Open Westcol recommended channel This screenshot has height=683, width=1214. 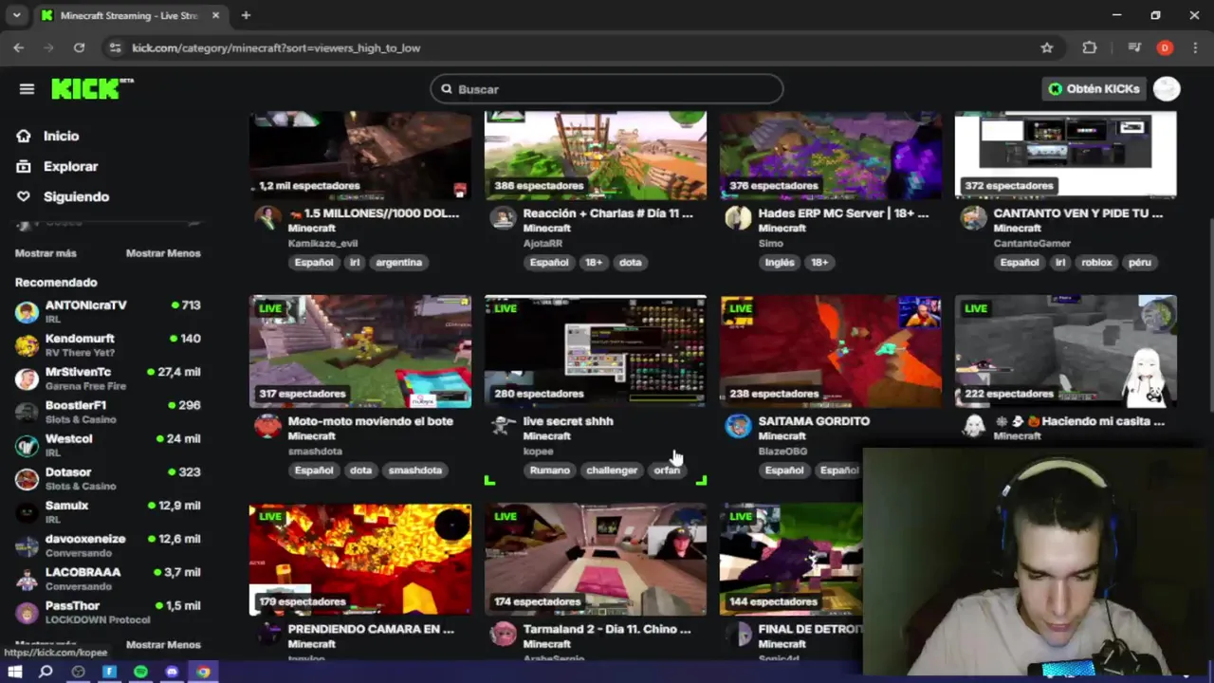[x=108, y=445]
